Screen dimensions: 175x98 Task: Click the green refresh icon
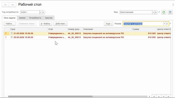(x=164, y=12)
